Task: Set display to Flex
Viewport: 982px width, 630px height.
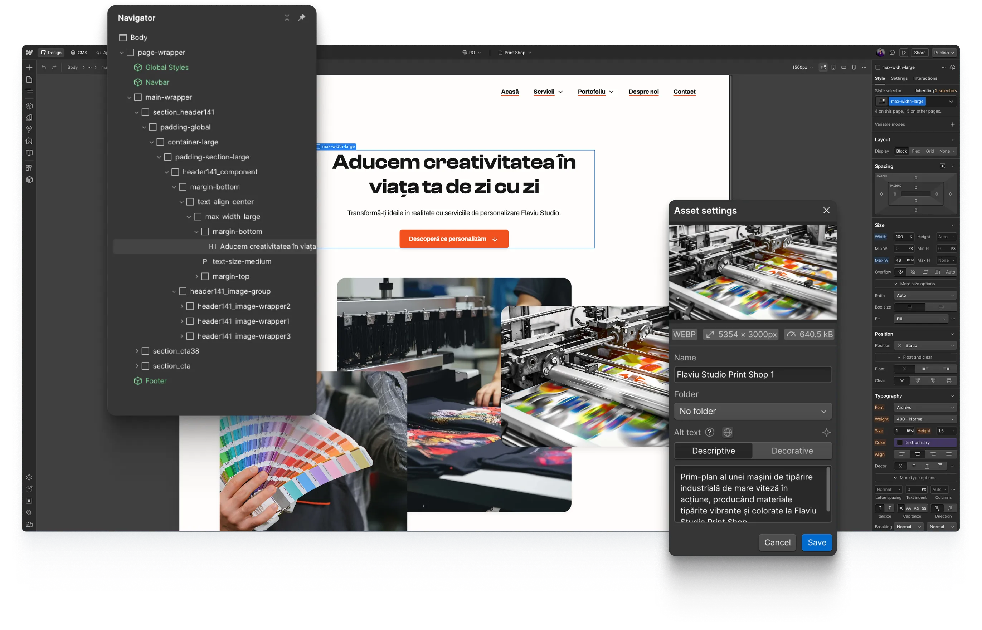Action: click(916, 151)
